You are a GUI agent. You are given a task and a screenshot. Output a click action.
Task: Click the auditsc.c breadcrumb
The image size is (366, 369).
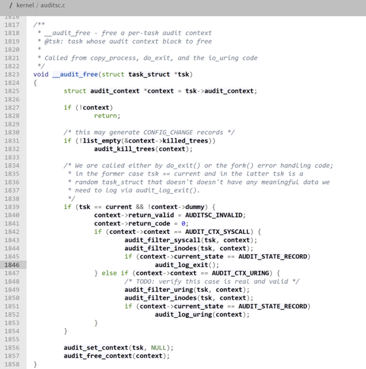tap(53, 5)
